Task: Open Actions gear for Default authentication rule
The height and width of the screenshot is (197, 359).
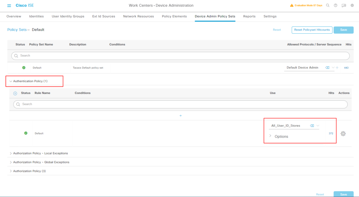Action: point(343,134)
